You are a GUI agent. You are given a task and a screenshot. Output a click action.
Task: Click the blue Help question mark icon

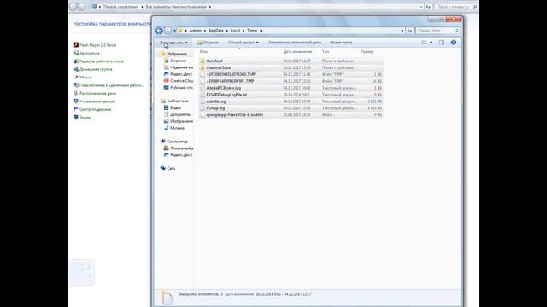coord(453,43)
